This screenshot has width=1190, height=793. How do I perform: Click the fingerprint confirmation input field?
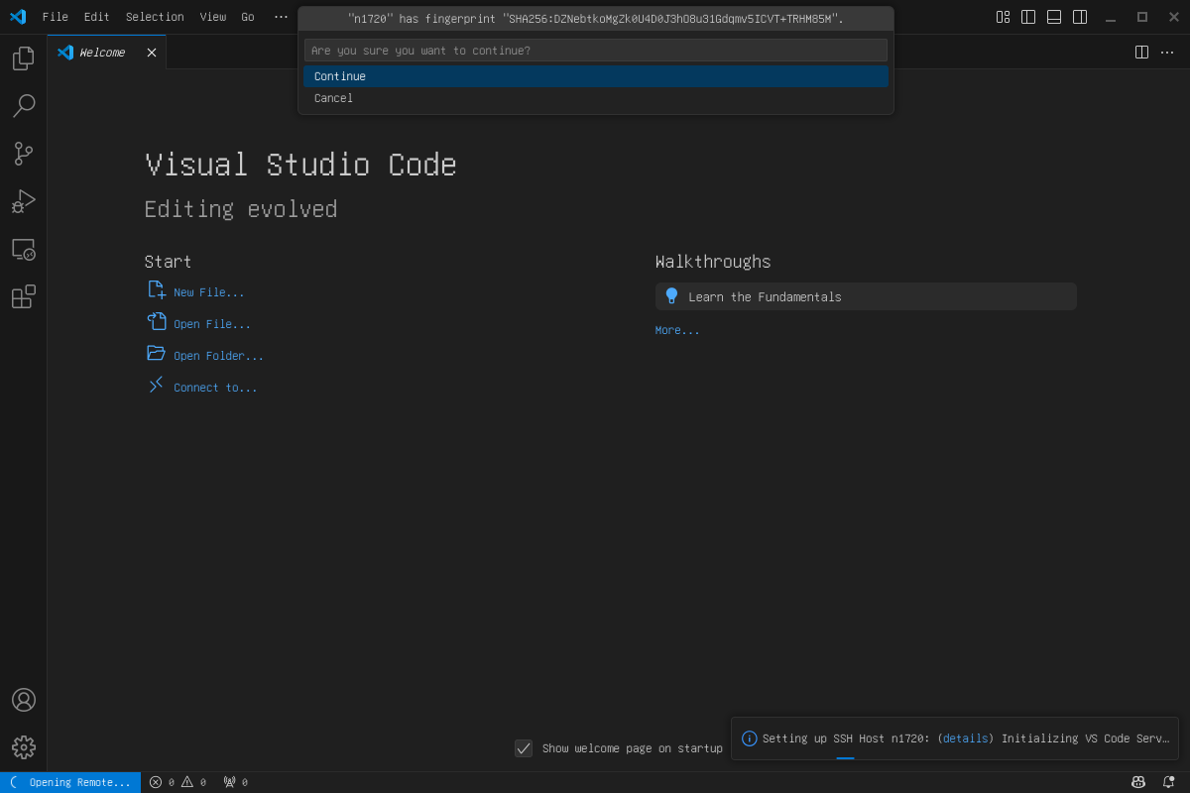tap(595, 51)
